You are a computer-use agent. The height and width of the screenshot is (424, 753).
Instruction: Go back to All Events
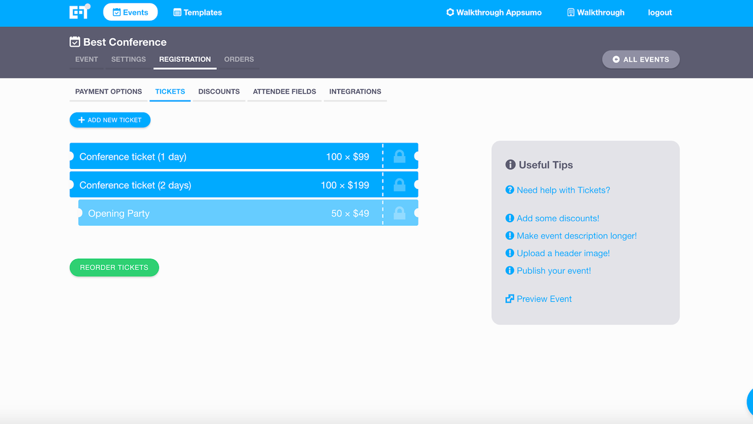[x=641, y=59]
